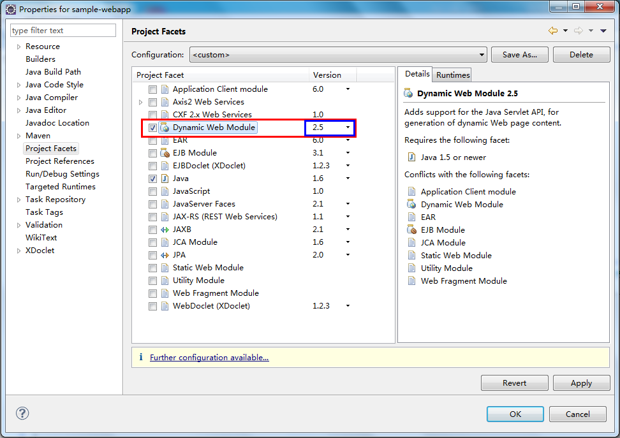Uncheck the Java facet checkbox

click(x=152, y=179)
